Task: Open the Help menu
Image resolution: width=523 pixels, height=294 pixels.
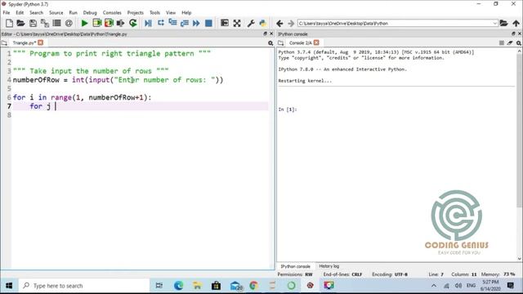Action: pyautogui.click(x=186, y=13)
